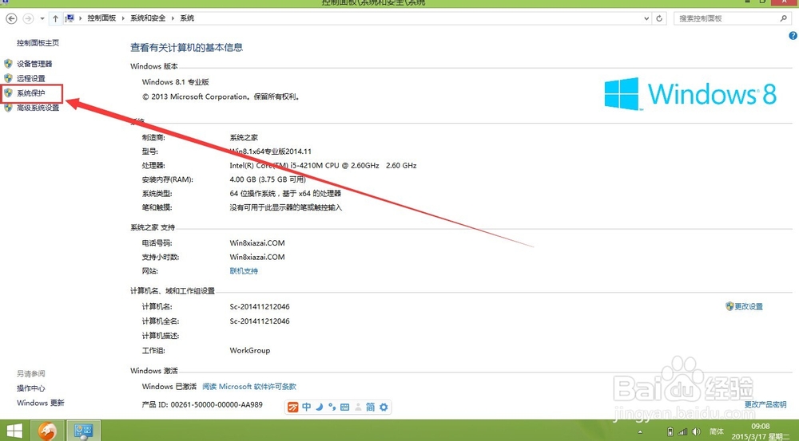Expand the chevron before 控制面板 breadcrumb
This screenshot has height=441, width=799.
pos(81,18)
